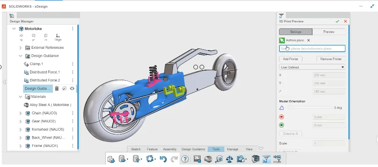Open the User Defined printer dropdown

[x=312, y=67]
